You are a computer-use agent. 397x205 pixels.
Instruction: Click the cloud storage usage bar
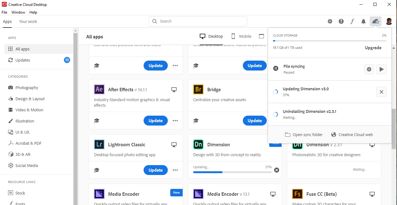(x=330, y=41)
